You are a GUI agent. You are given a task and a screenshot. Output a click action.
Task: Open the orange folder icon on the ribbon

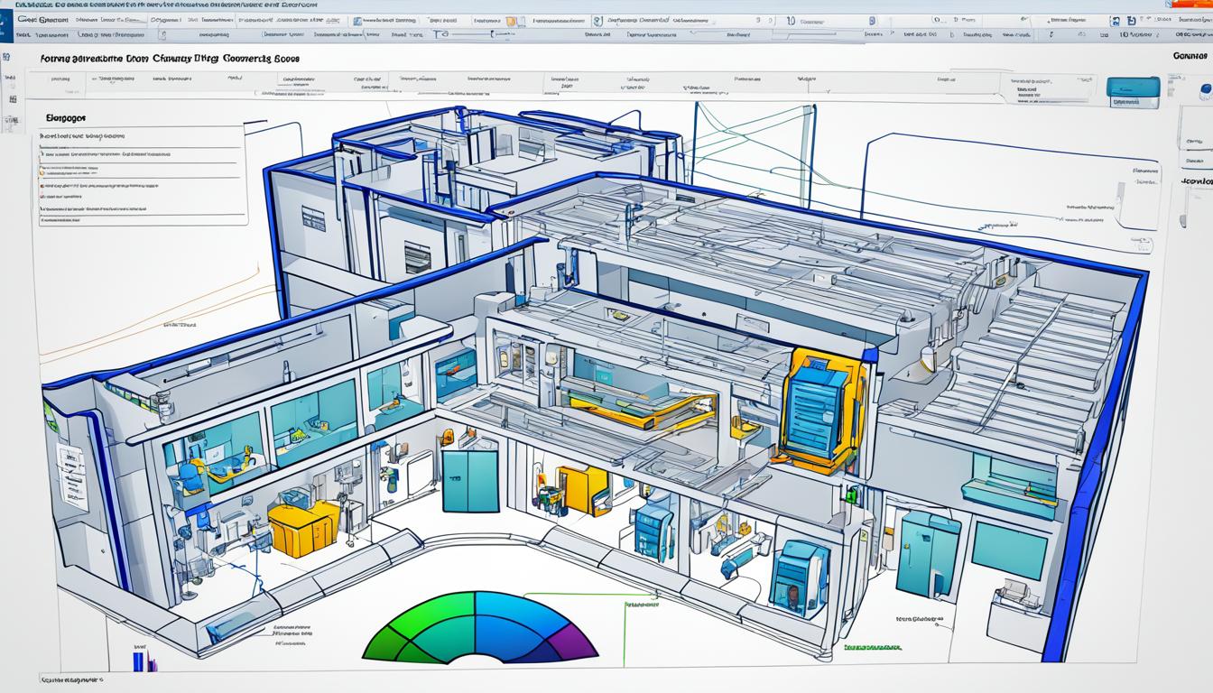pyautogui.click(x=513, y=21)
